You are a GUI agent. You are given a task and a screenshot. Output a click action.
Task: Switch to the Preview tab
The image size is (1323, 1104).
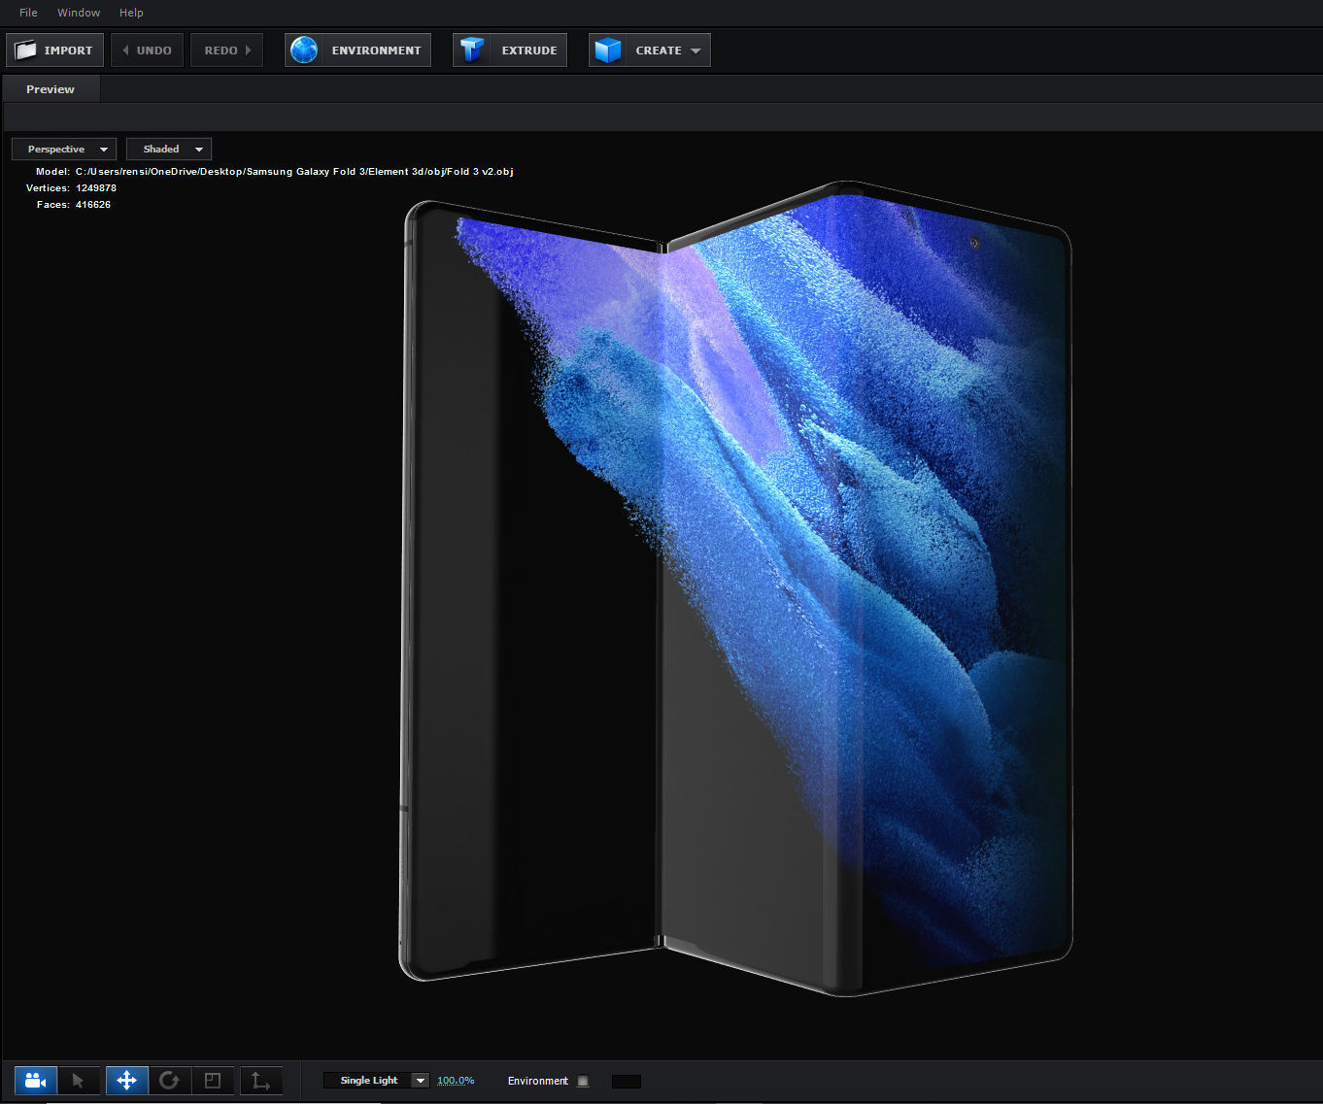point(51,89)
